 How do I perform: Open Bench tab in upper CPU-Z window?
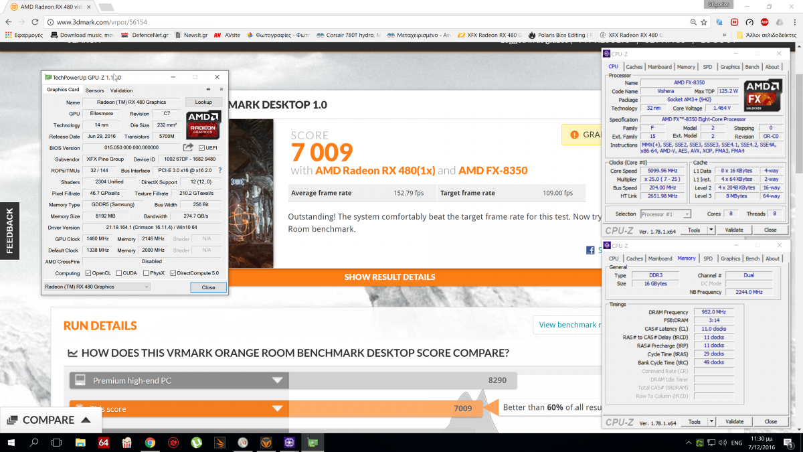752,67
